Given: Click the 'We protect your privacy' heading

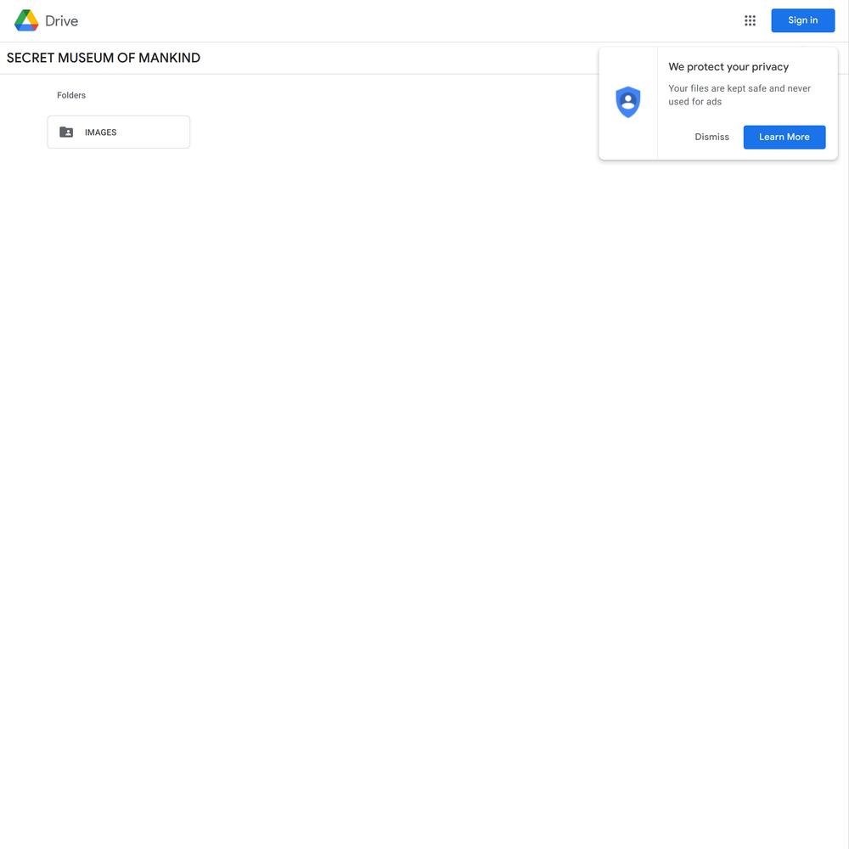Looking at the screenshot, I should click(728, 66).
